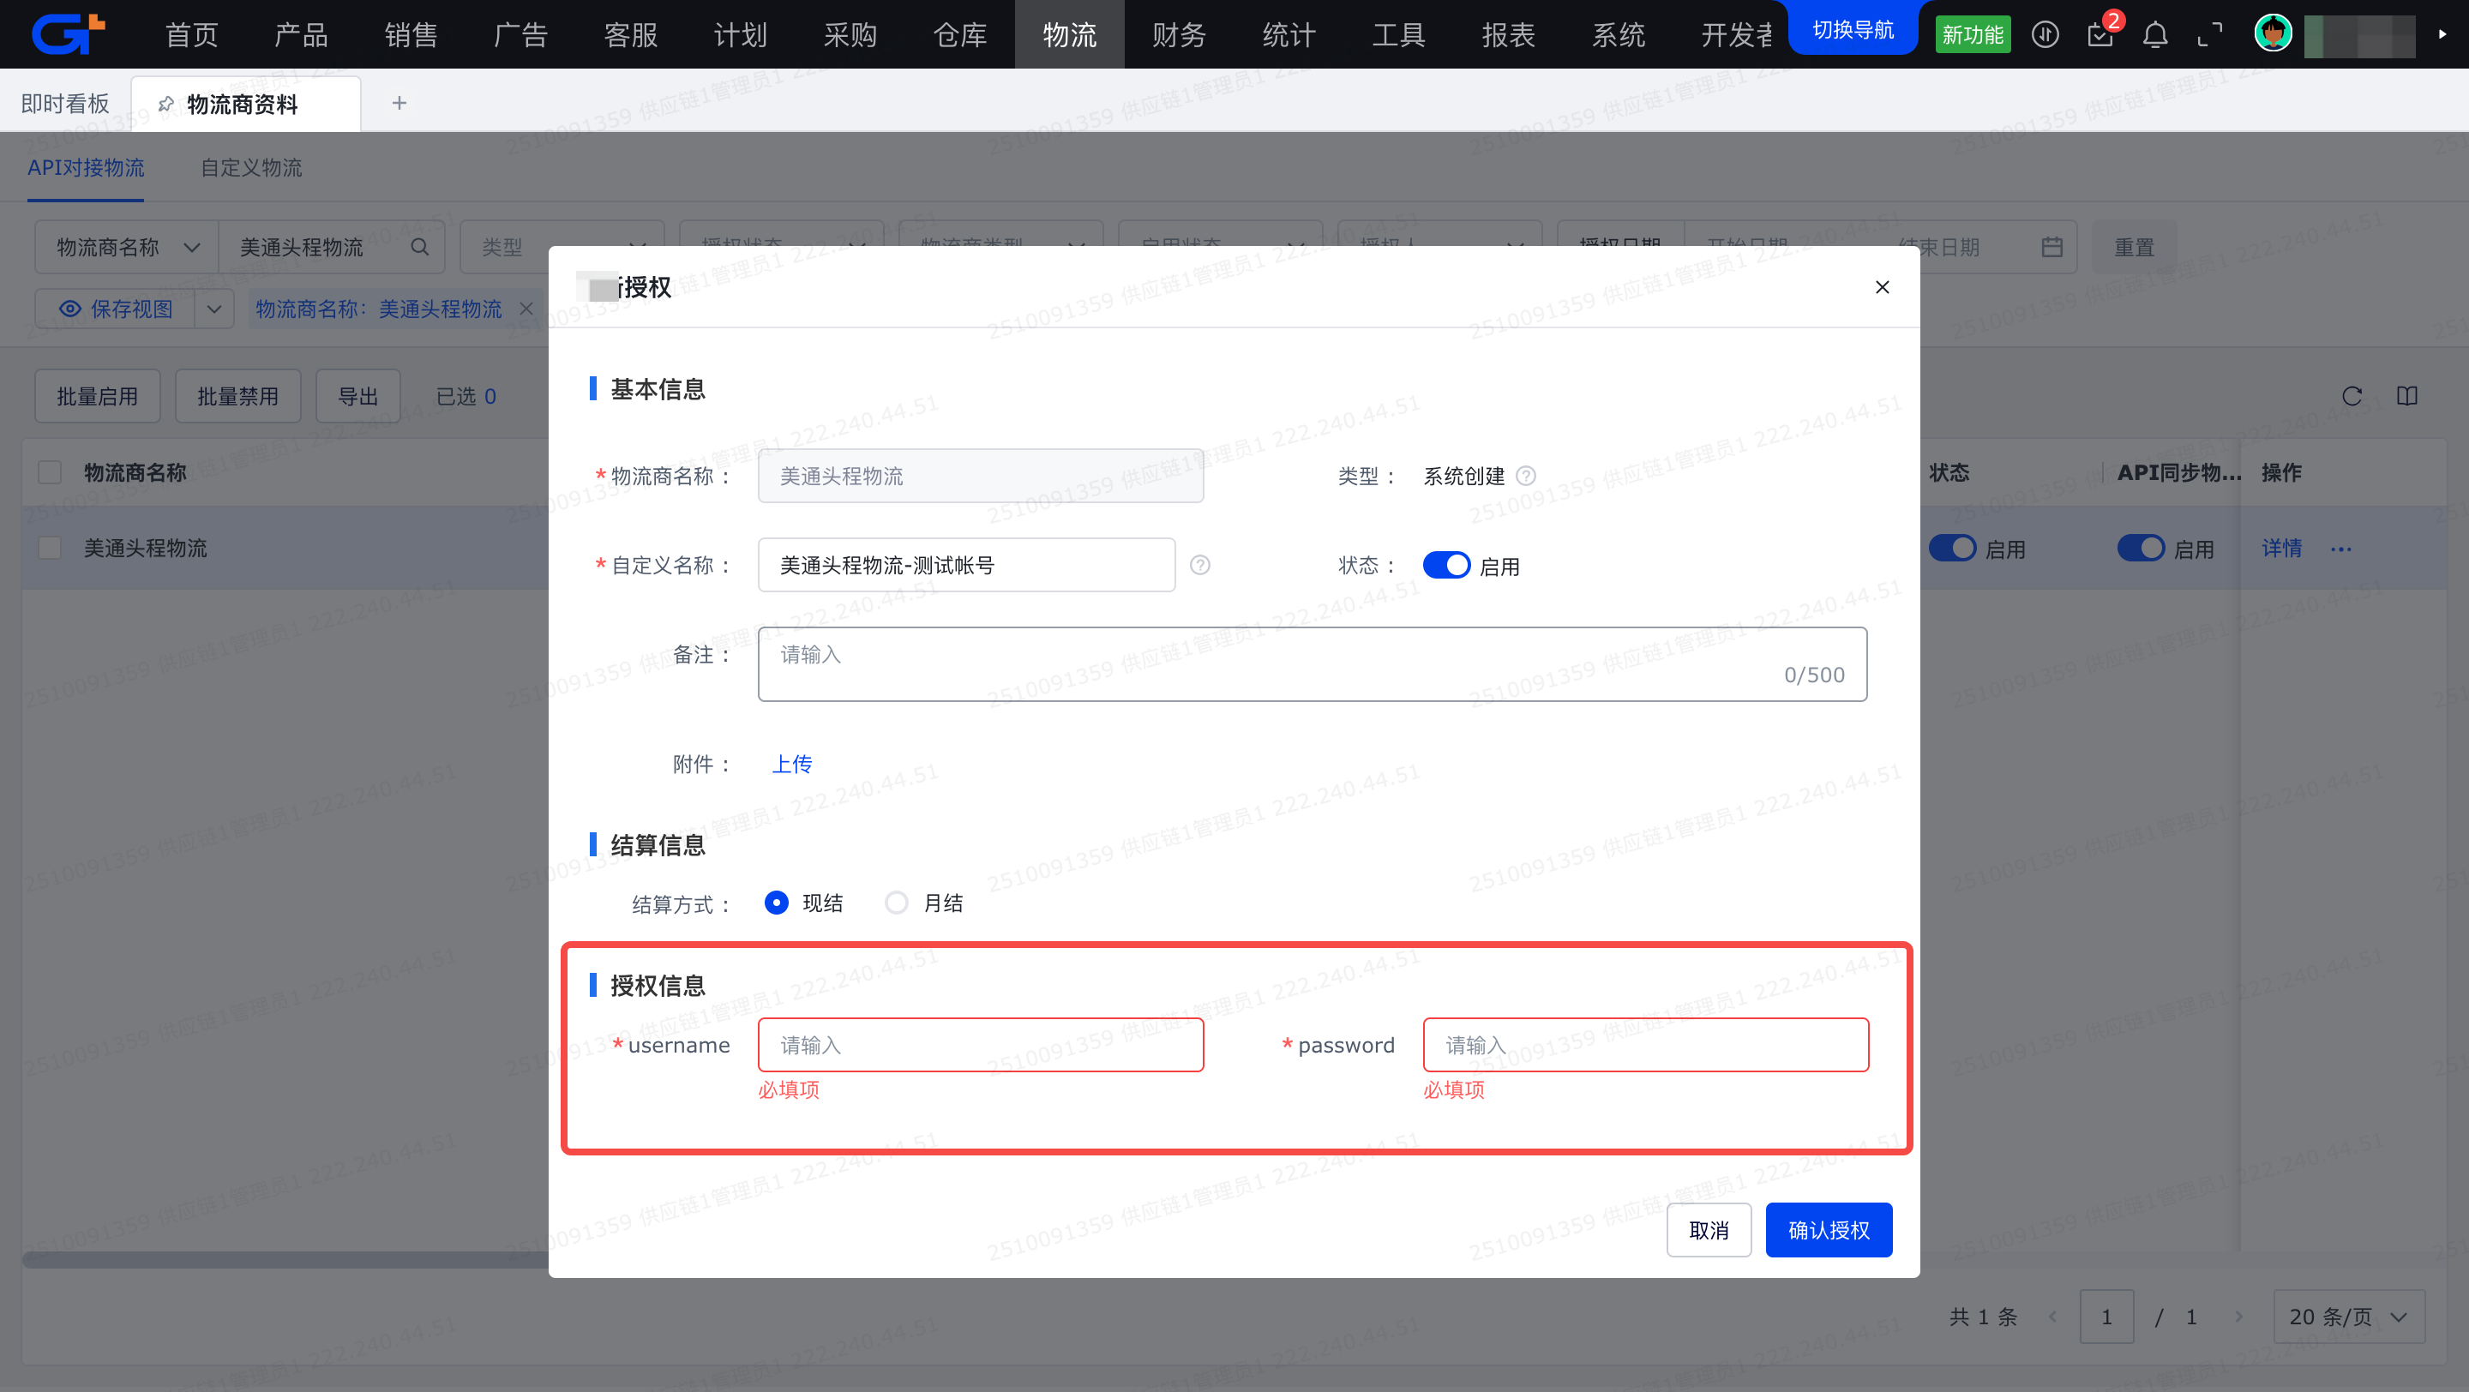
Task: Open the column settings book icon
Action: coord(2406,397)
